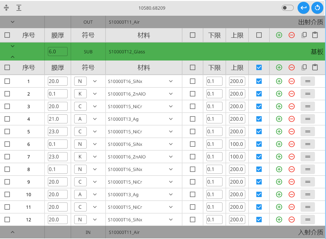This screenshot has width=326, height=239.
Task: Click the paste clipboard icon in top header
Action: point(315,35)
